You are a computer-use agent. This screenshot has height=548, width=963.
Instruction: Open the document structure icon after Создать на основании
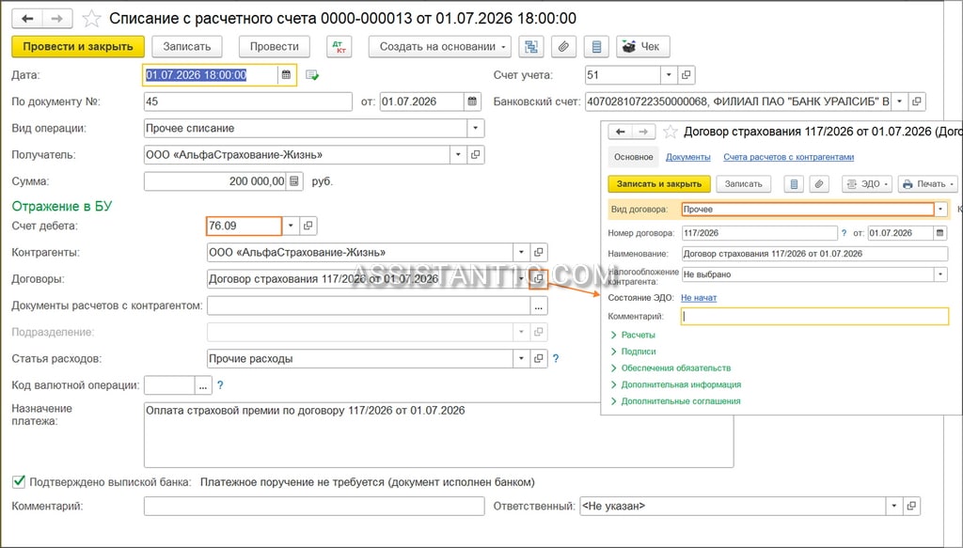pos(531,47)
